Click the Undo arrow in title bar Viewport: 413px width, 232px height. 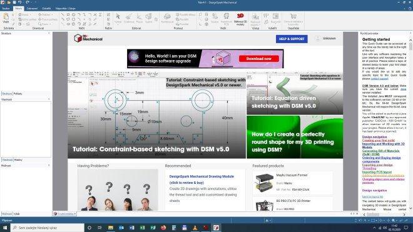[20, 3]
